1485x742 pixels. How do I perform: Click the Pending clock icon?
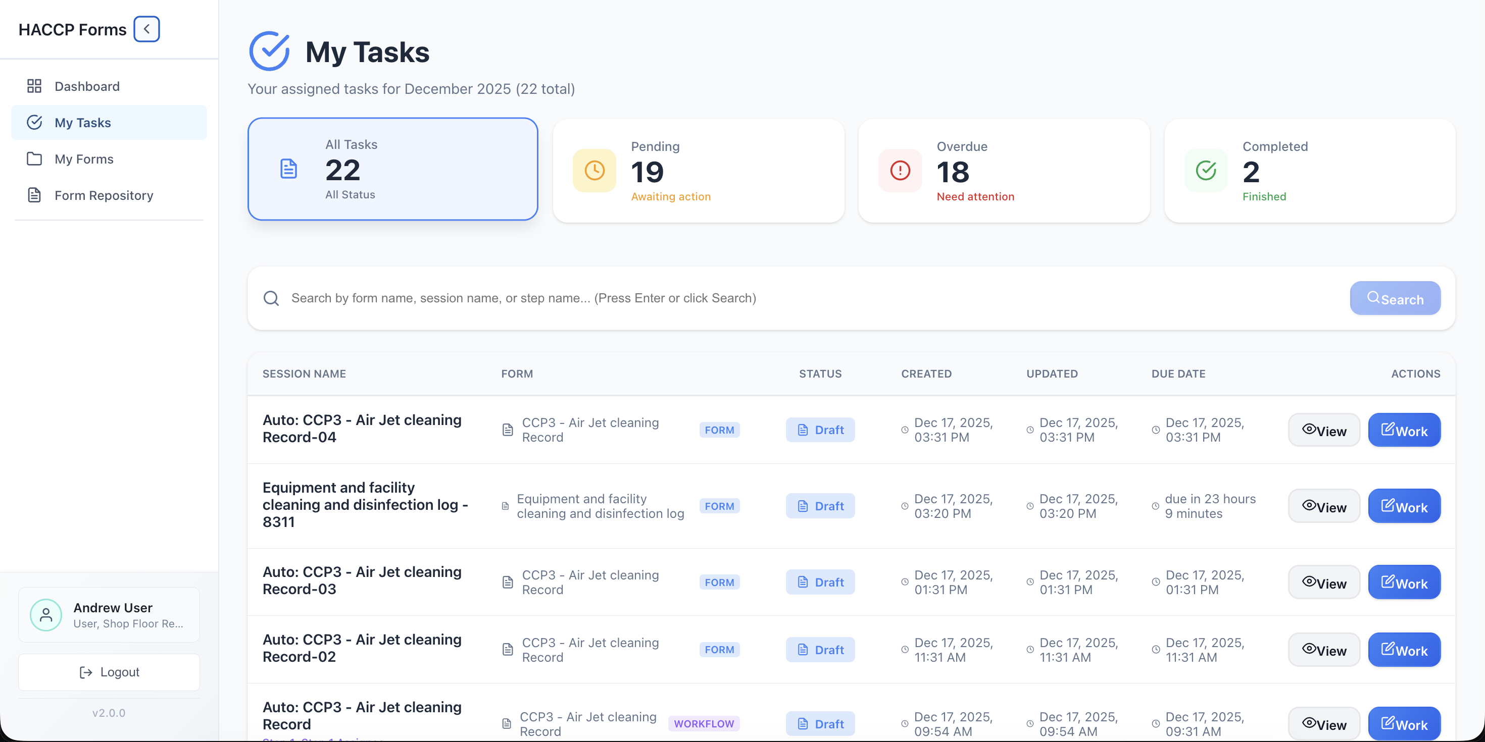(594, 170)
